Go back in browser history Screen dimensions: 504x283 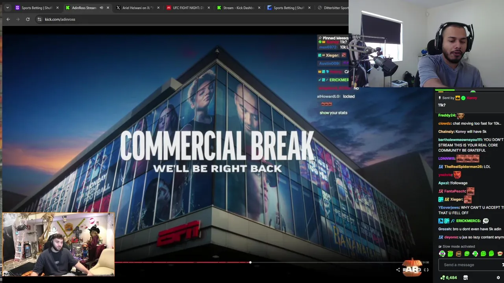pos(8,19)
